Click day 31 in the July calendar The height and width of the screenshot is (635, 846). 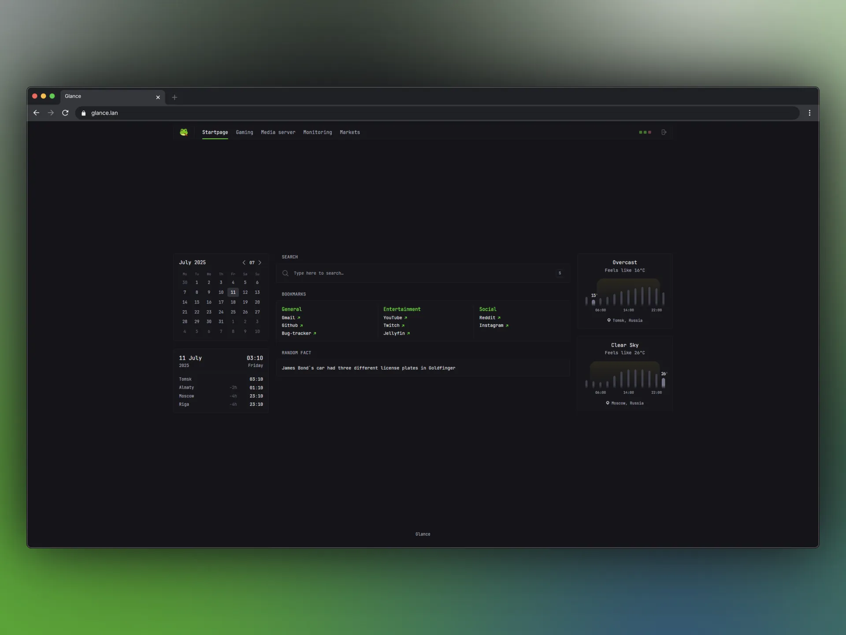(x=221, y=321)
